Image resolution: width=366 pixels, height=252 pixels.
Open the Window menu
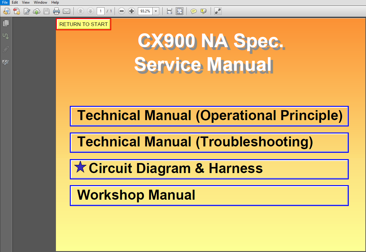40,2
